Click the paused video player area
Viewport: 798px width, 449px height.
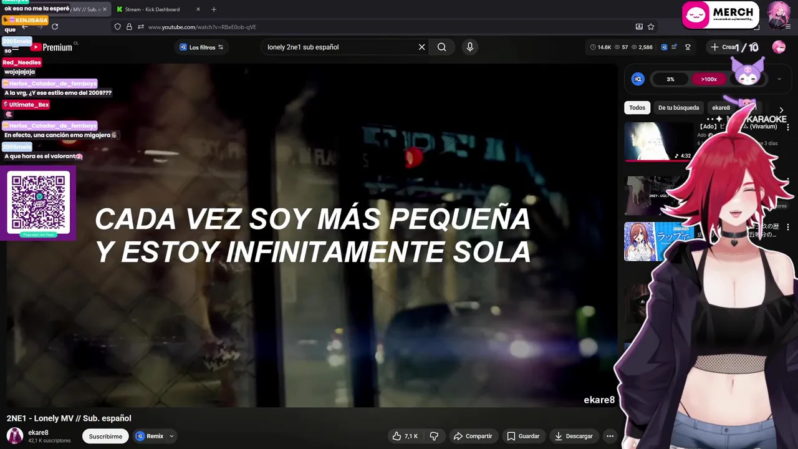pos(312,236)
